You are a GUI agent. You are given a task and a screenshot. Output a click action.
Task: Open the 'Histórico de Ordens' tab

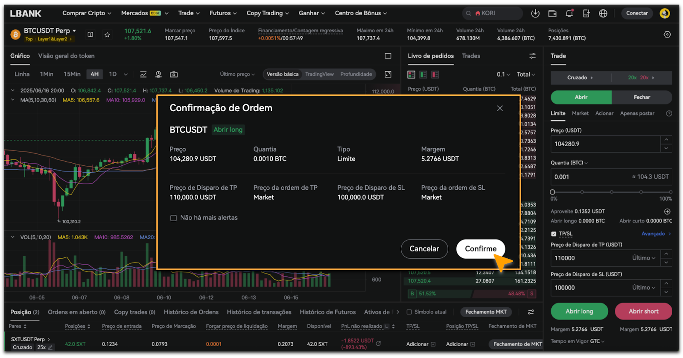click(191, 312)
